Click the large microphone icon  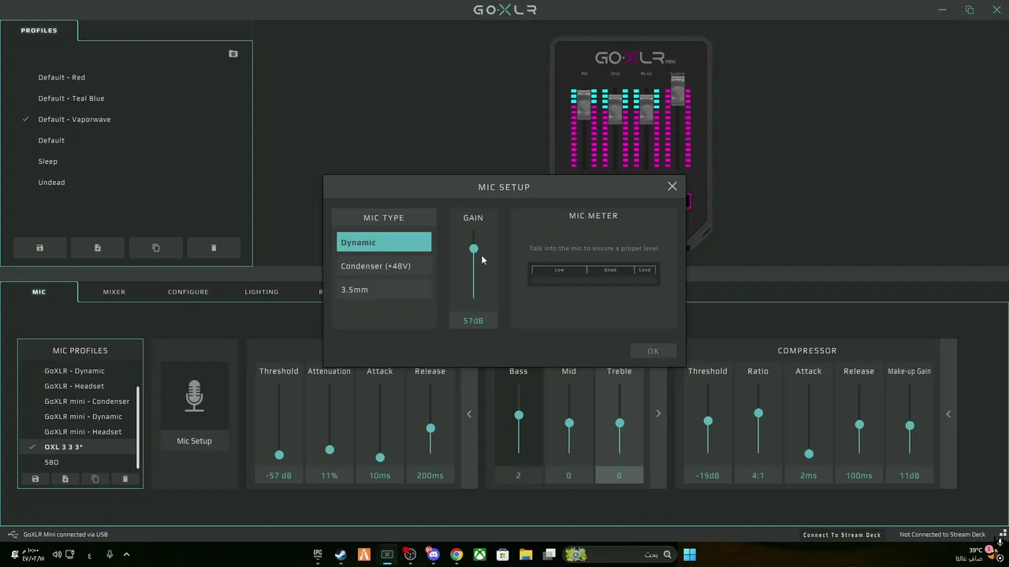pos(194,396)
